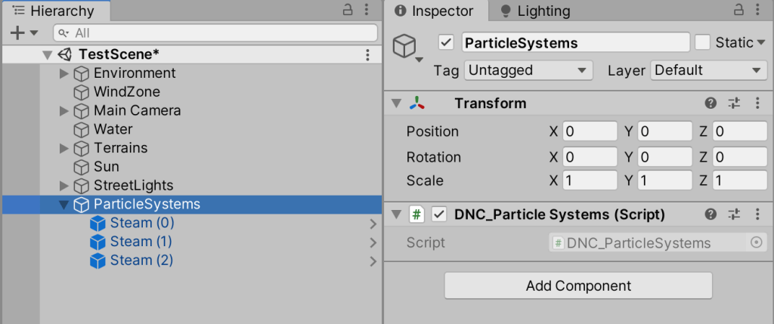Open Transform preset settings icon

(734, 103)
